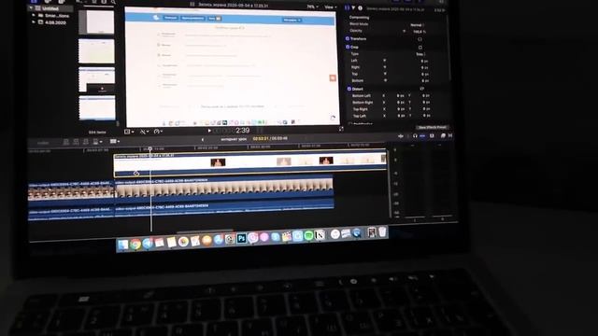Open Google Chrome from the Dock
Image resolution: width=598 pixels, height=336 pixels.
(135, 244)
